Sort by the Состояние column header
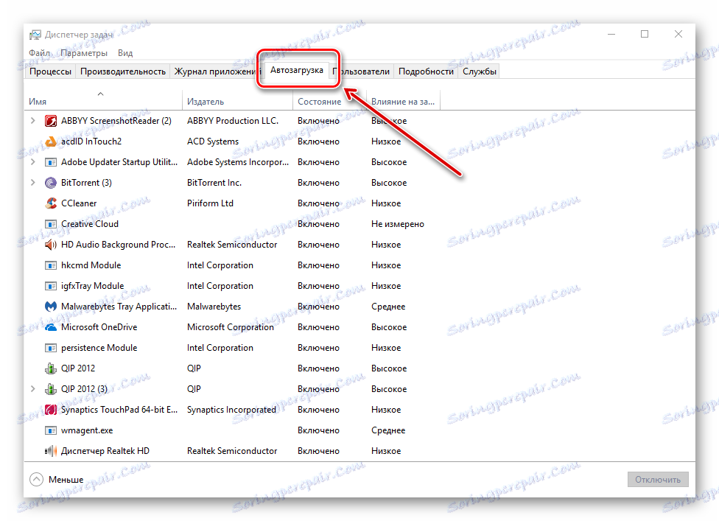Image resolution: width=719 pixels, height=521 pixels. [x=330, y=102]
